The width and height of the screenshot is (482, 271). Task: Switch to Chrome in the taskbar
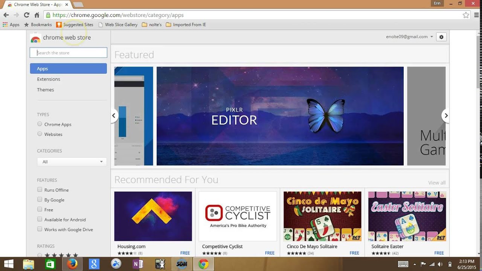[203, 264]
